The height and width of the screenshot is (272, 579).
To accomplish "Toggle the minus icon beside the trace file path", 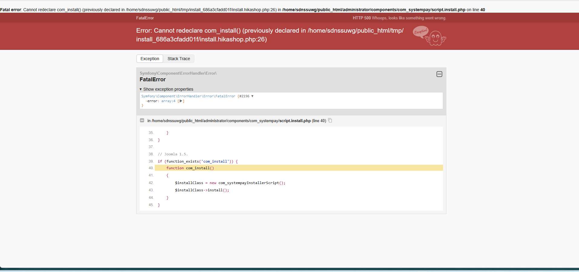I will tap(142, 121).
